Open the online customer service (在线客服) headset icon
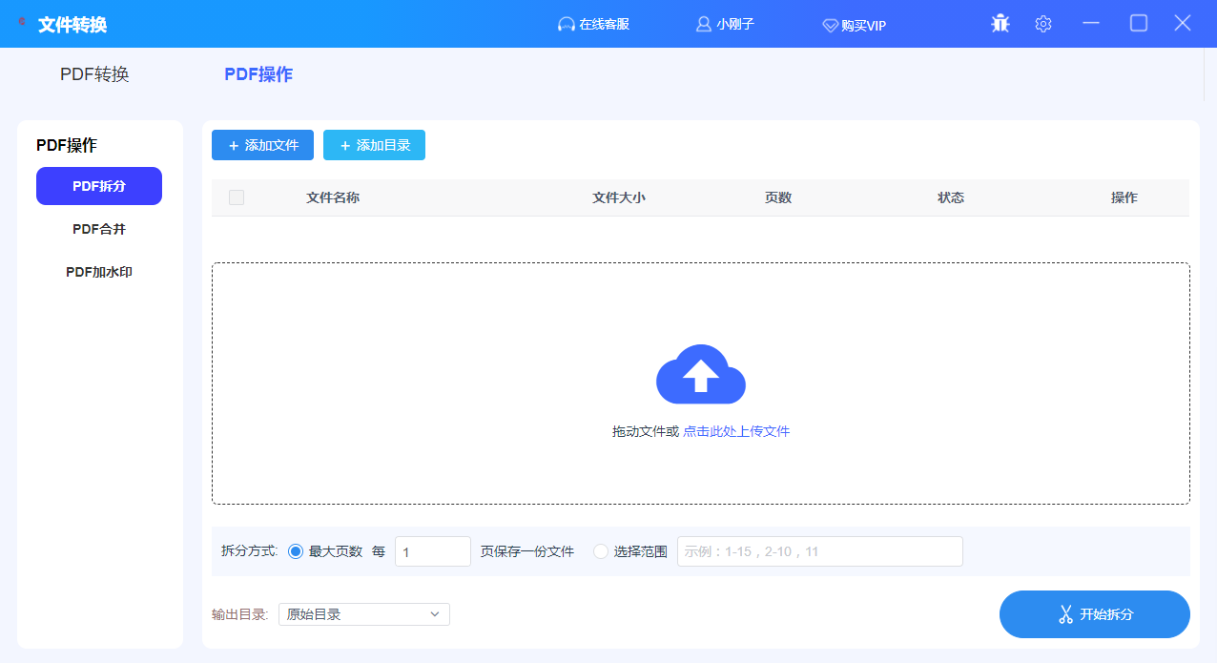The height and width of the screenshot is (663, 1217). coord(567,24)
